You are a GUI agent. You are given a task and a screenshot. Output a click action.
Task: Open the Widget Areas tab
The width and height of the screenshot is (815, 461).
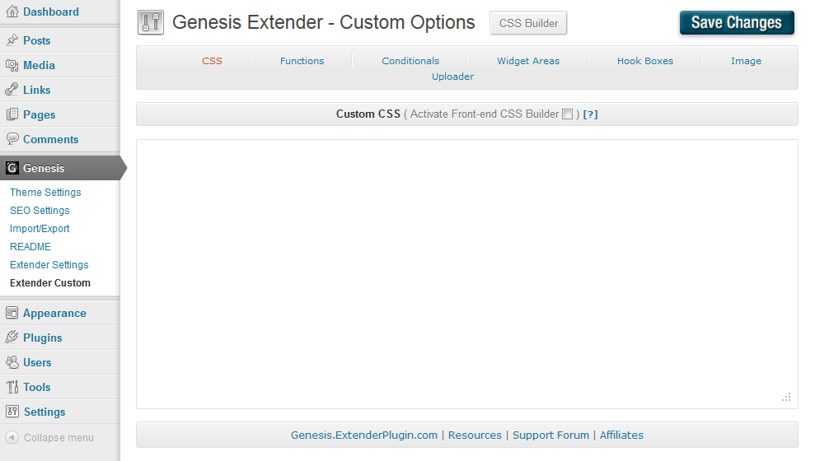528,61
